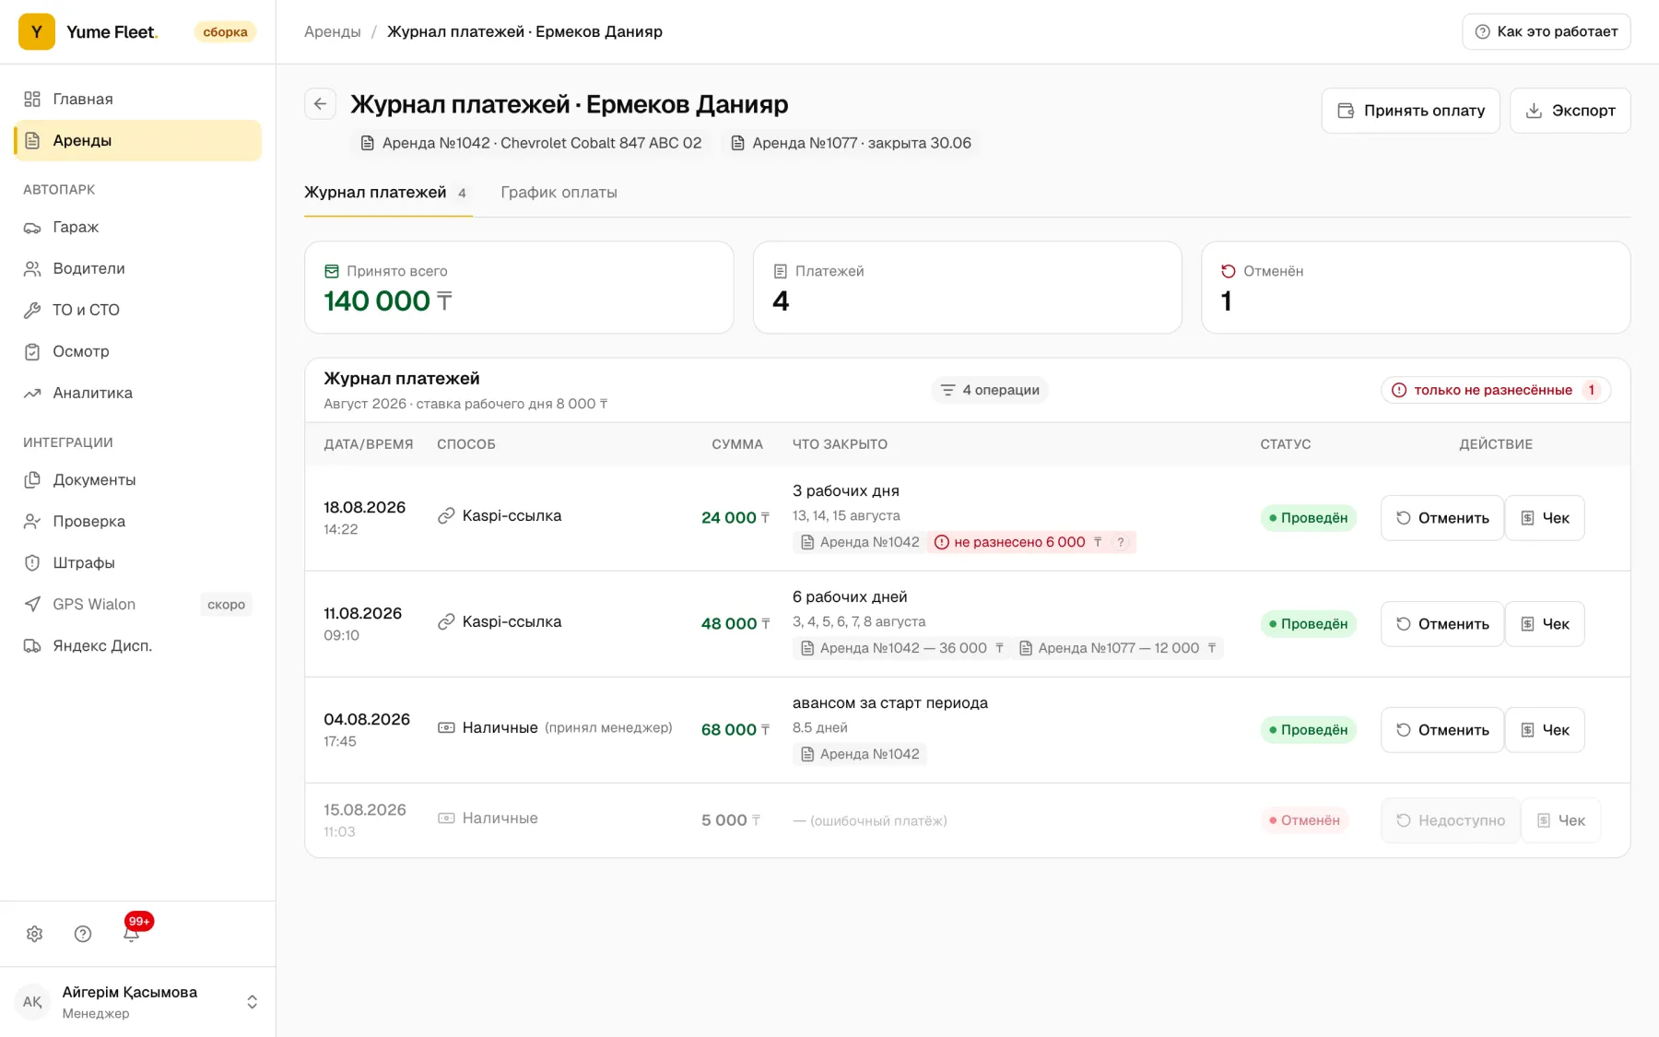The width and height of the screenshot is (1659, 1037).
Task: Open Аренды in the sidebar
Action: tap(138, 140)
